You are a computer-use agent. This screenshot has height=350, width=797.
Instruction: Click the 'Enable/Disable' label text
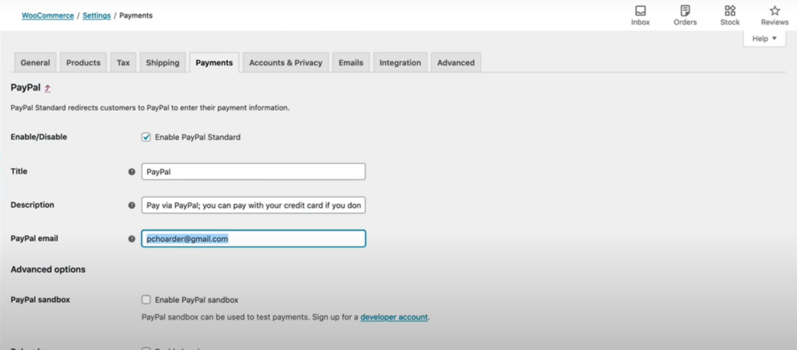[39, 137]
